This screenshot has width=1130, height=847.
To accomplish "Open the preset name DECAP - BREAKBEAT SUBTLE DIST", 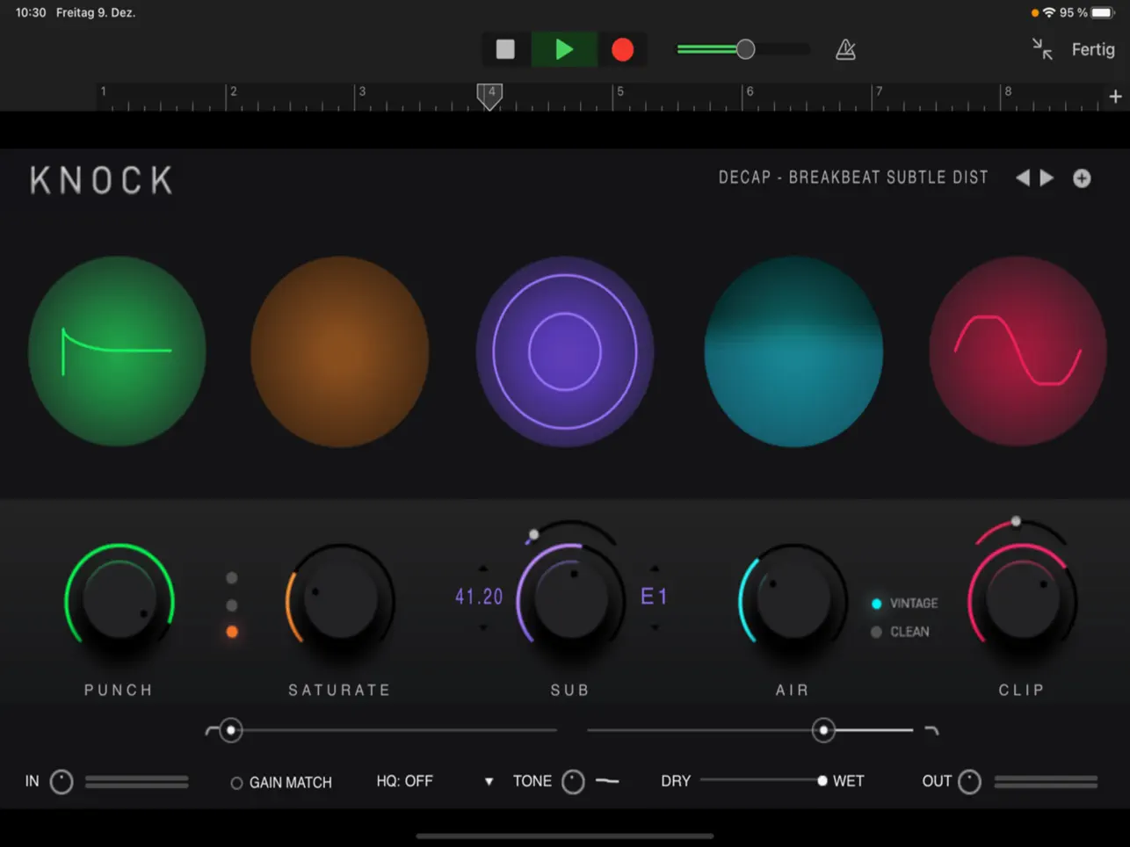I will pyautogui.click(x=853, y=177).
